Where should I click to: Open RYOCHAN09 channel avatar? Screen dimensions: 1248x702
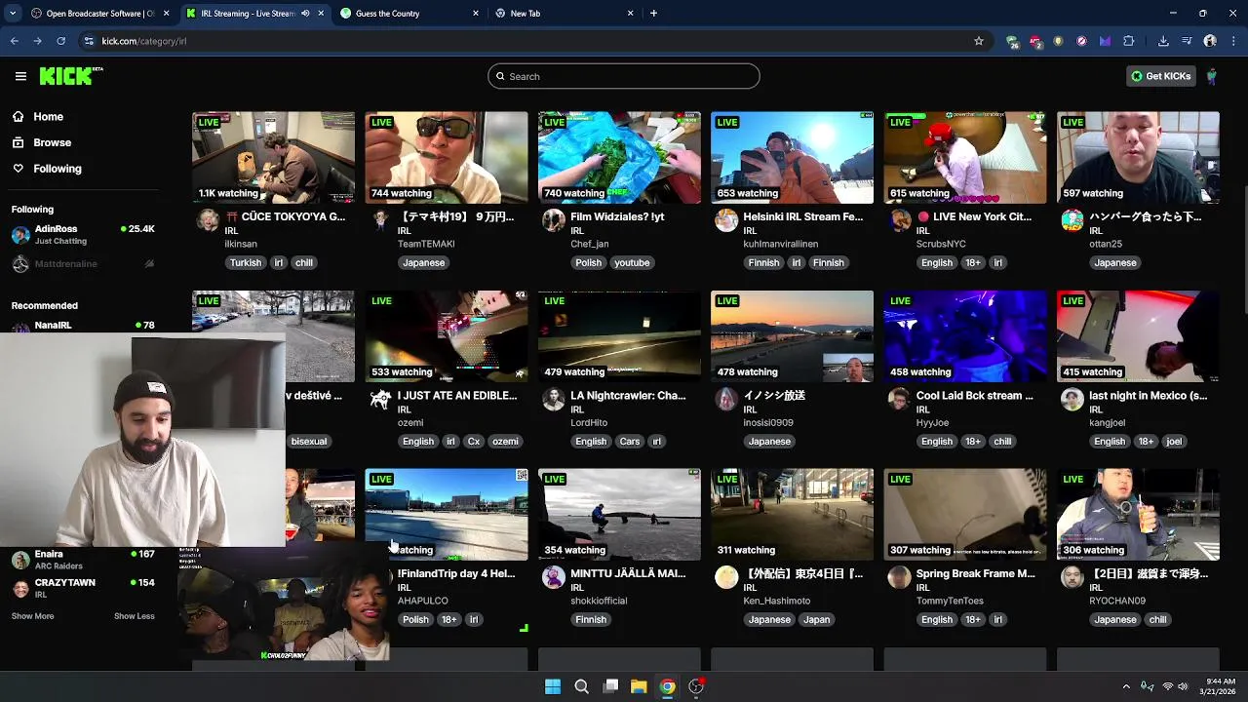(x=1072, y=577)
